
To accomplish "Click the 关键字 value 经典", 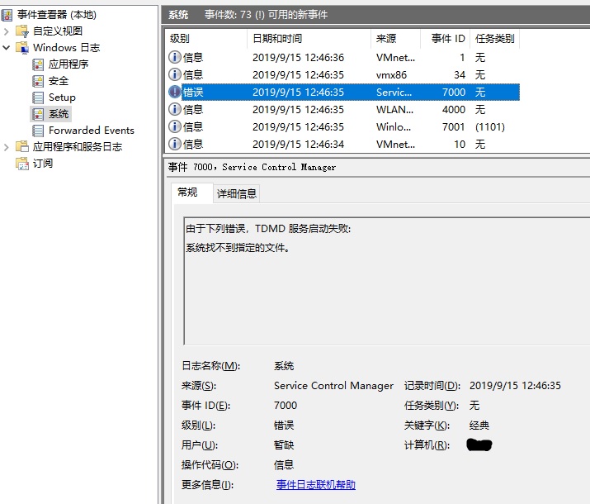I will click(x=479, y=426).
